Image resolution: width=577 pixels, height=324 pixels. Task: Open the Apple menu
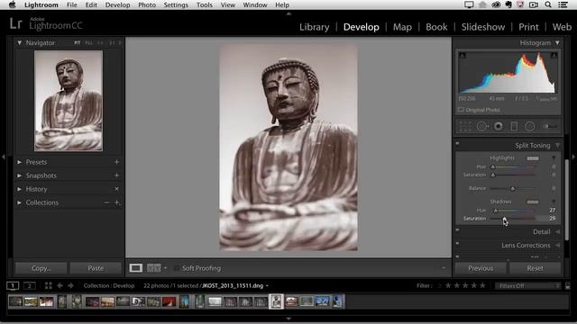12,4
